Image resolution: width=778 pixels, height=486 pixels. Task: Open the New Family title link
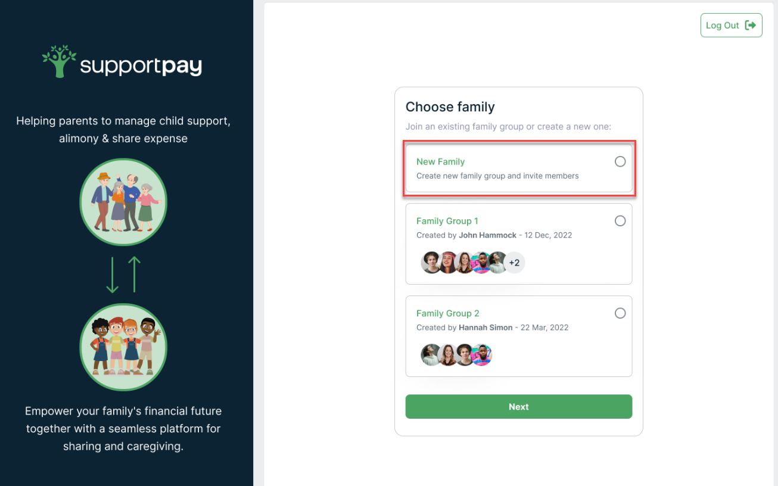[x=440, y=161]
